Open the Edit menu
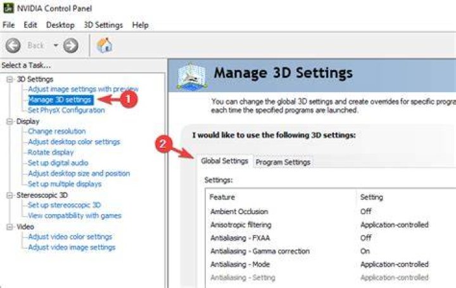 pos(30,25)
